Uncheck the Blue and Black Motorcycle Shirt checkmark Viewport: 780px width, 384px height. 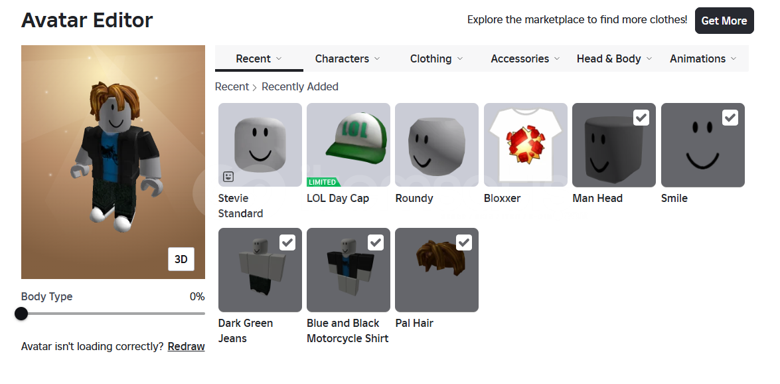376,242
